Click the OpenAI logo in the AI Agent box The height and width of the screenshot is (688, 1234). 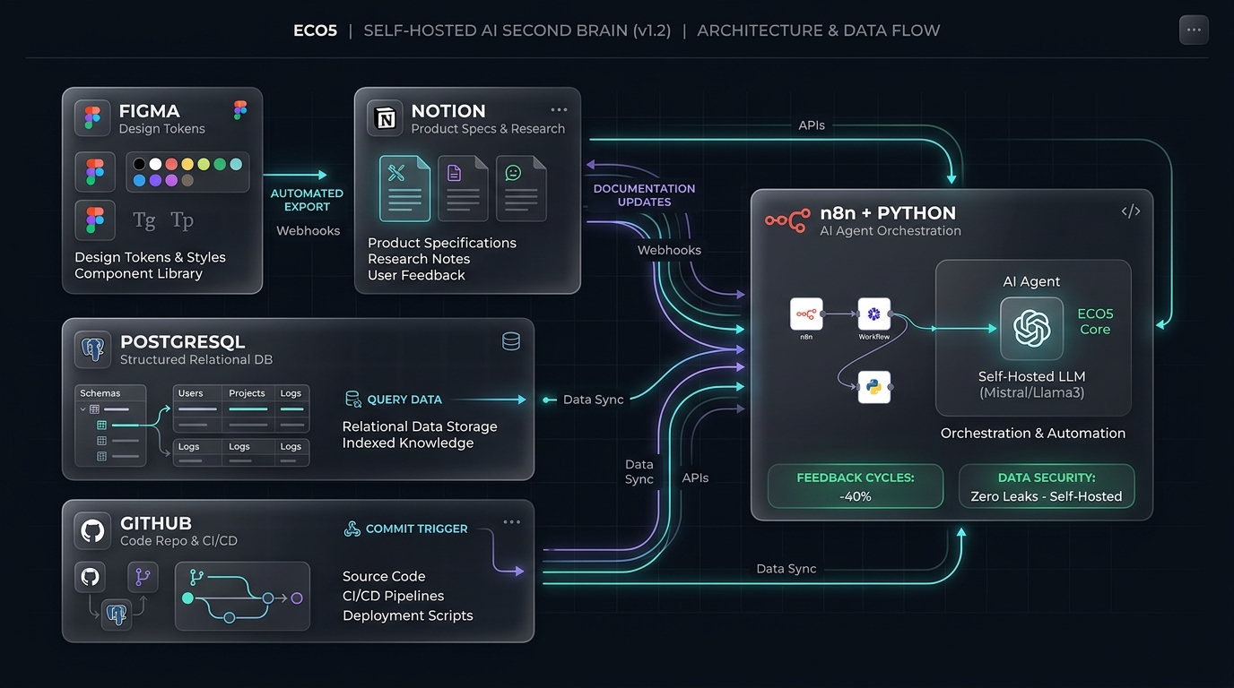1032,328
